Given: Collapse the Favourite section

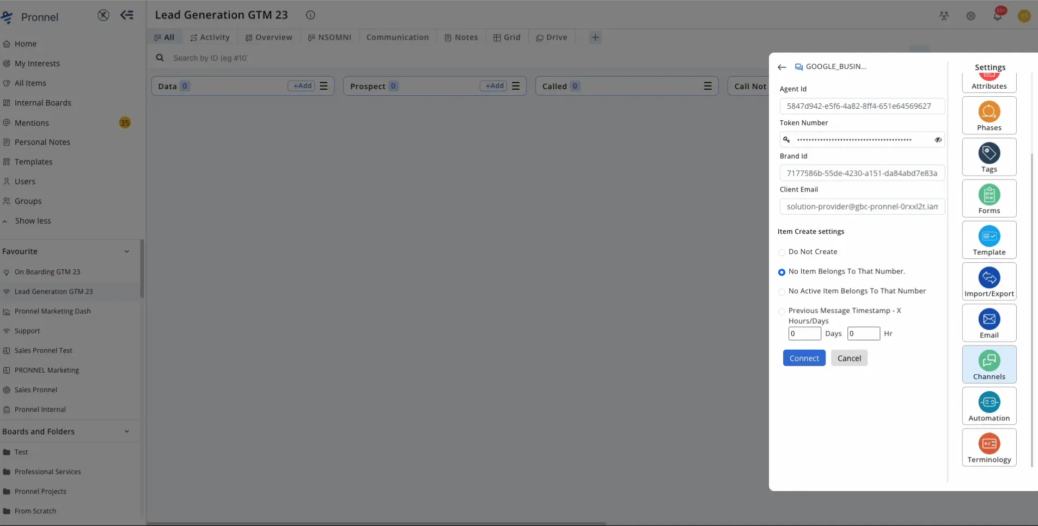Looking at the screenshot, I should (x=126, y=251).
